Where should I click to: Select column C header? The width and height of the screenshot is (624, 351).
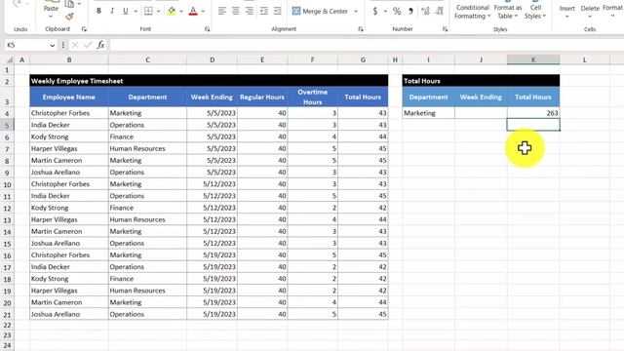tap(147, 59)
